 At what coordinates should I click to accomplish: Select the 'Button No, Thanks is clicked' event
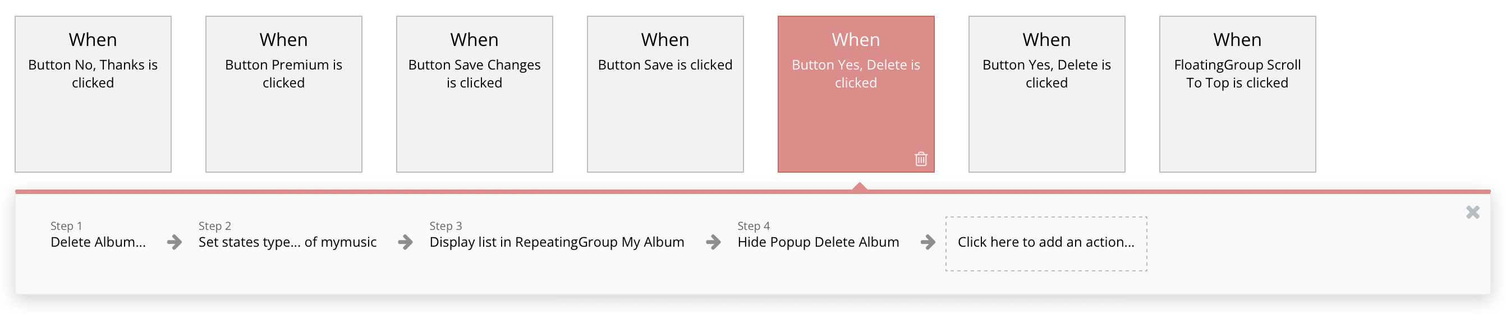[93, 94]
